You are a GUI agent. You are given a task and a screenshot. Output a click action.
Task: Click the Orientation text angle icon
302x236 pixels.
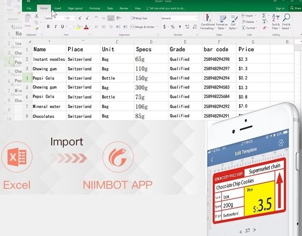(119, 18)
